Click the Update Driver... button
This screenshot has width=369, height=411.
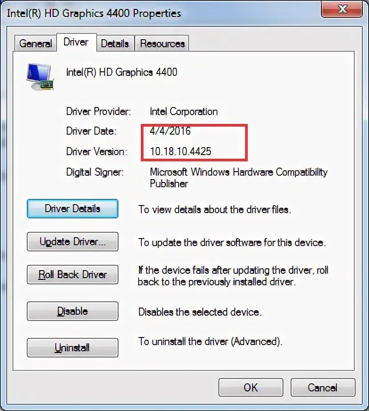point(73,242)
